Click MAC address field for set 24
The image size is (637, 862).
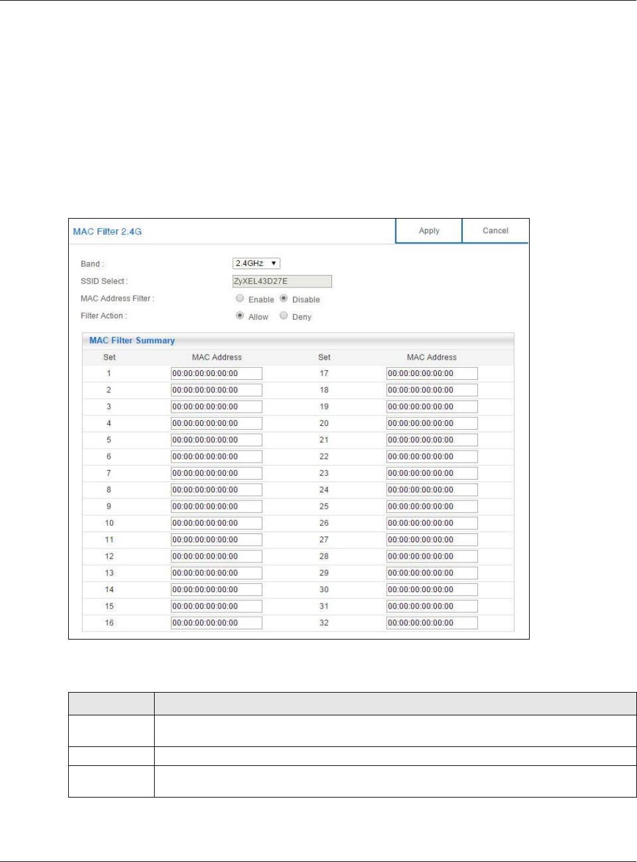tap(432, 490)
